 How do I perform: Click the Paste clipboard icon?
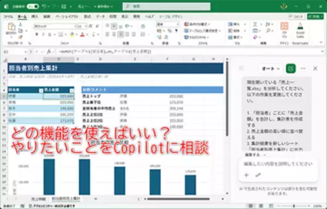coord(11,27)
